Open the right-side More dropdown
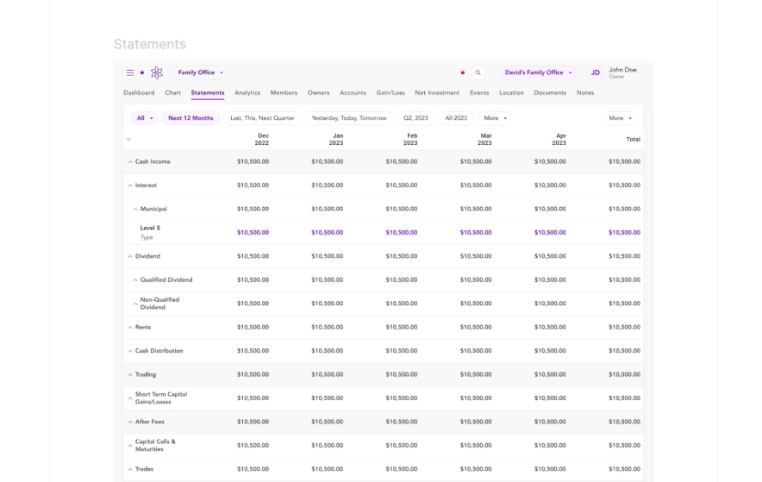This screenshot has height=482, width=762. tap(620, 118)
